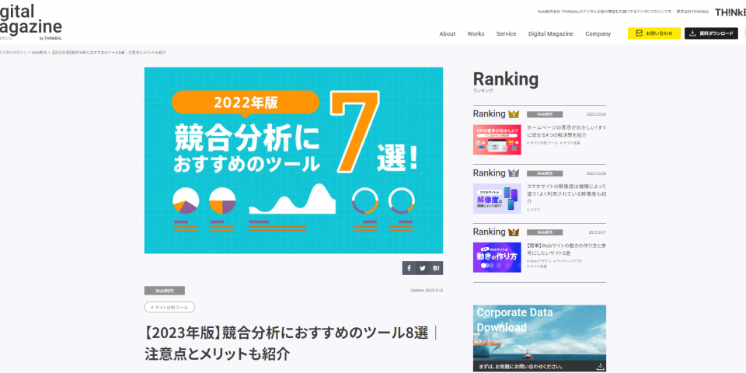Click the silver crown Ranking 2 icon
This screenshot has height=373, width=746.
coord(514,173)
